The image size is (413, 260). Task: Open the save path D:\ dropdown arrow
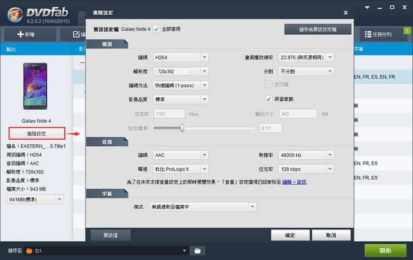[184, 251]
